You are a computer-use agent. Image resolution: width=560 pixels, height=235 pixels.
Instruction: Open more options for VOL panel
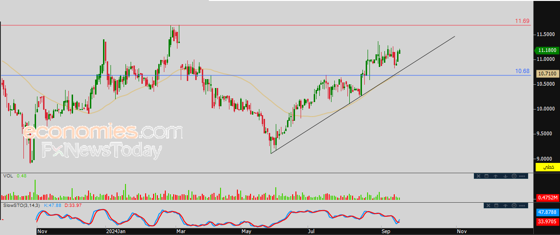522,176
